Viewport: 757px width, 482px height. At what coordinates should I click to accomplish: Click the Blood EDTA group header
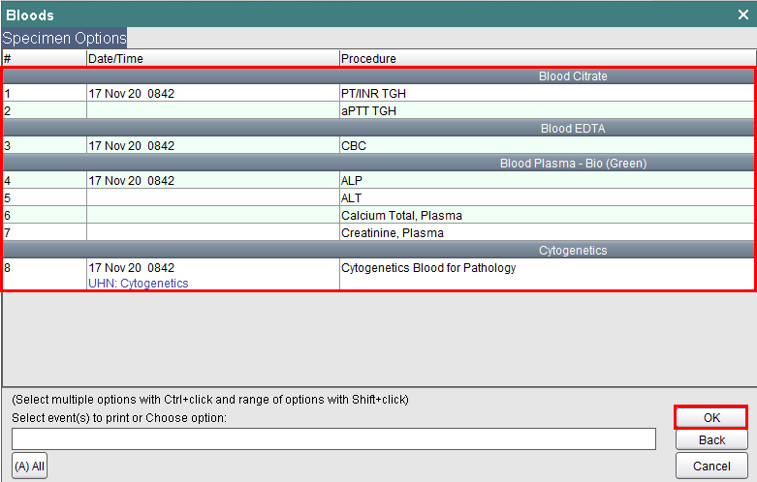[378, 128]
